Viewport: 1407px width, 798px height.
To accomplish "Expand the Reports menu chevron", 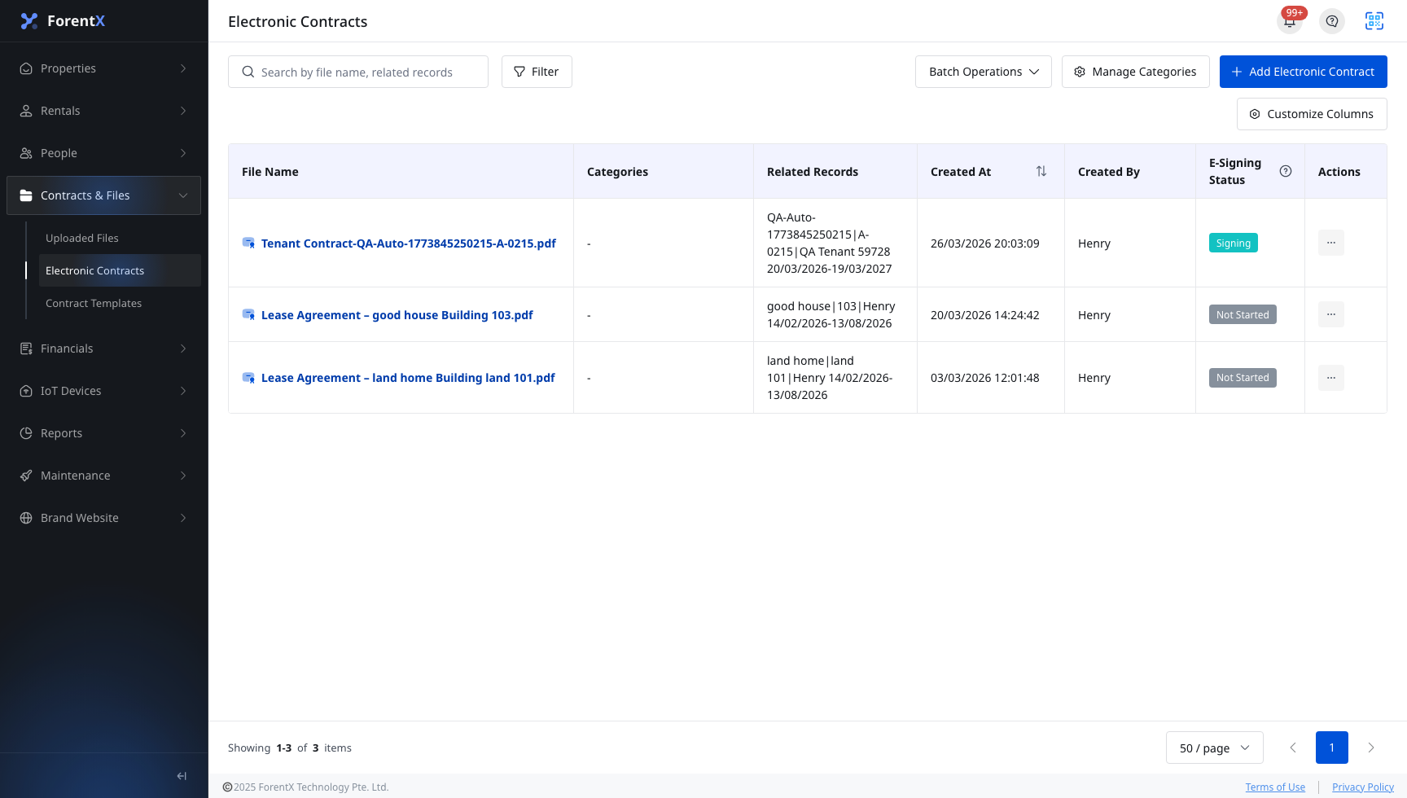I will pyautogui.click(x=183, y=433).
